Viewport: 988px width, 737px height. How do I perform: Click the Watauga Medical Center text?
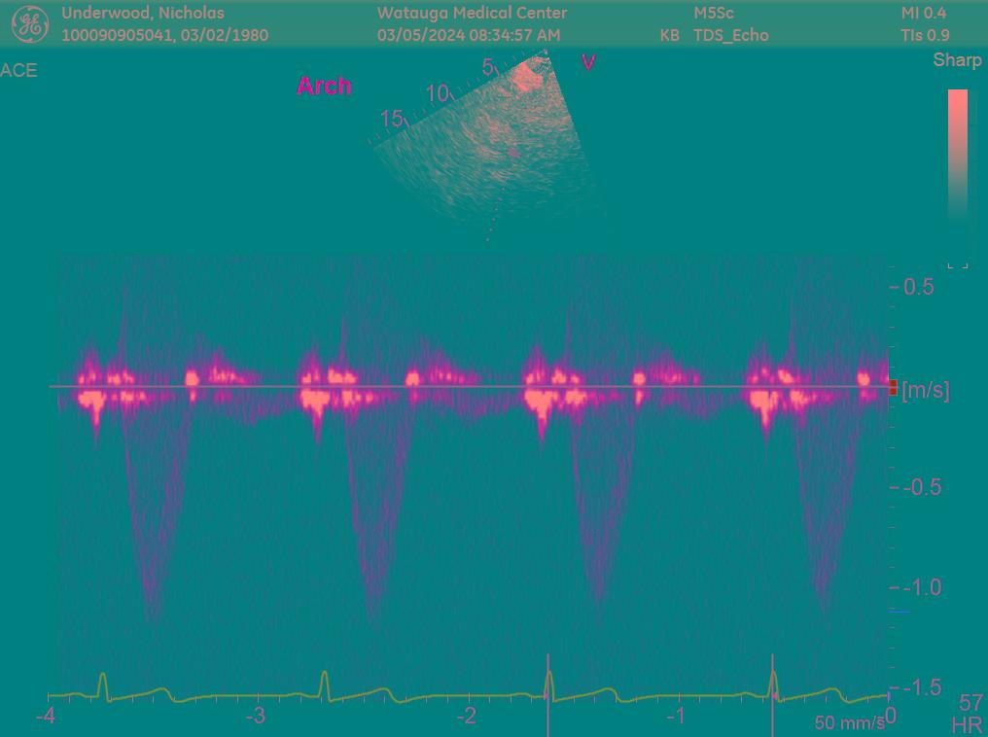pos(472,13)
